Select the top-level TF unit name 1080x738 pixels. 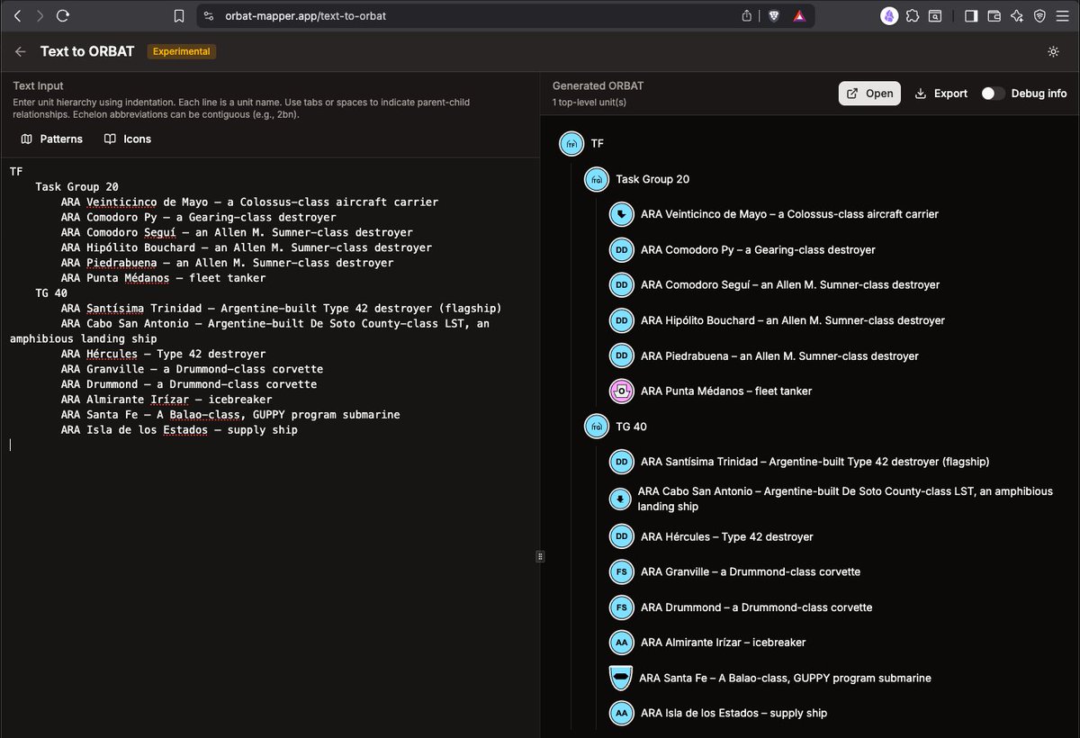[x=598, y=143]
